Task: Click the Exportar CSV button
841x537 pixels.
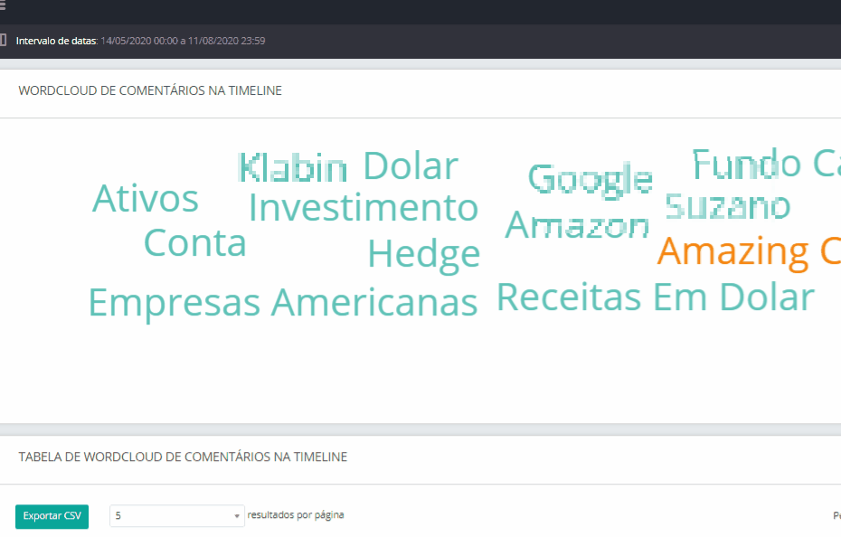Action: (52, 516)
